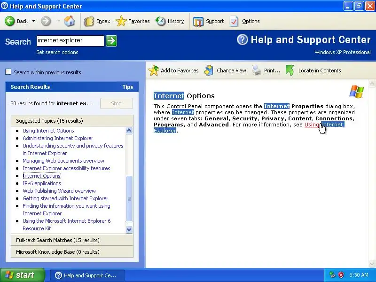The height and width of the screenshot is (282, 376).
Task: Click the Windows flag logo in article
Action: pyautogui.click(x=356, y=91)
